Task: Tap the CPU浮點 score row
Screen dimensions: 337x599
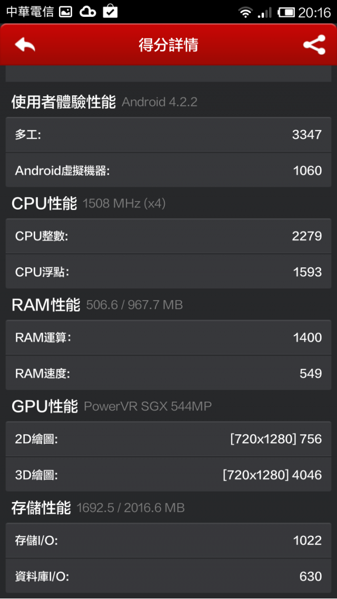Action: (x=168, y=272)
